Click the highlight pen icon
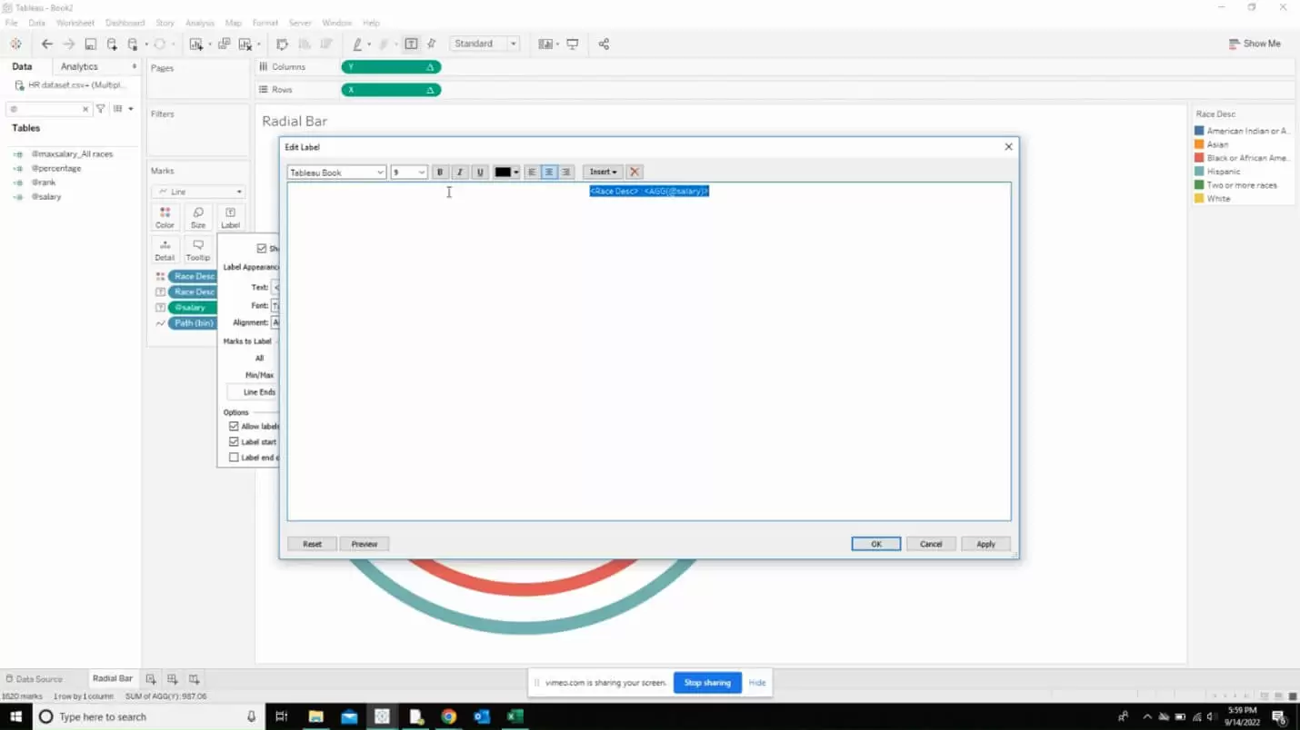 click(x=357, y=44)
